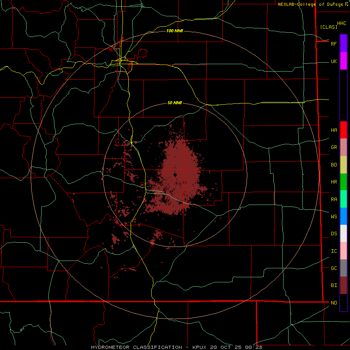Click the DS legend label
Image resolution: width=350 pixels, height=350 pixels.
click(x=334, y=234)
